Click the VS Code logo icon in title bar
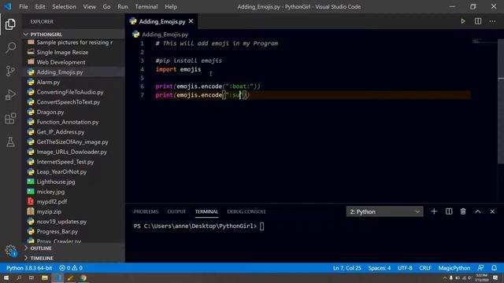This screenshot has width=504, height=283. coord(8,6)
